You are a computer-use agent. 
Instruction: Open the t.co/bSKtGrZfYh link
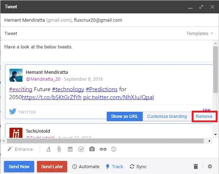pyautogui.click(x=51, y=97)
